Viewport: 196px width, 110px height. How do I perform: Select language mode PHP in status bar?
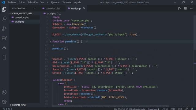point(180,109)
